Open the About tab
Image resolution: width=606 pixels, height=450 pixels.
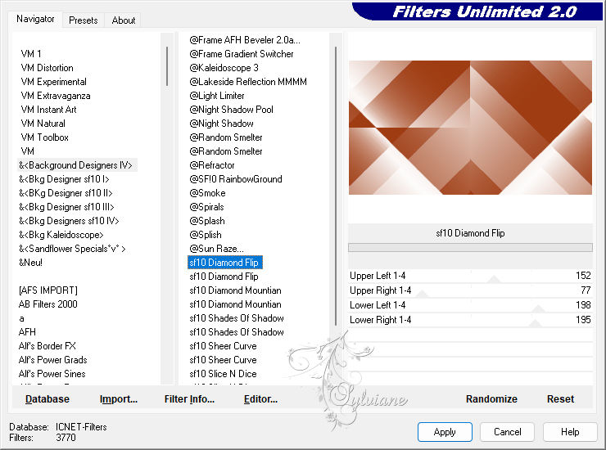click(124, 20)
